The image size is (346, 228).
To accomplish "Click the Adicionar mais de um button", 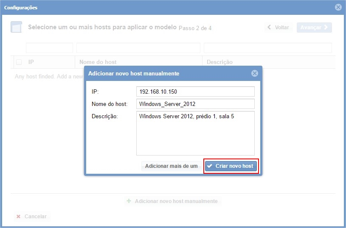I will coord(171,166).
